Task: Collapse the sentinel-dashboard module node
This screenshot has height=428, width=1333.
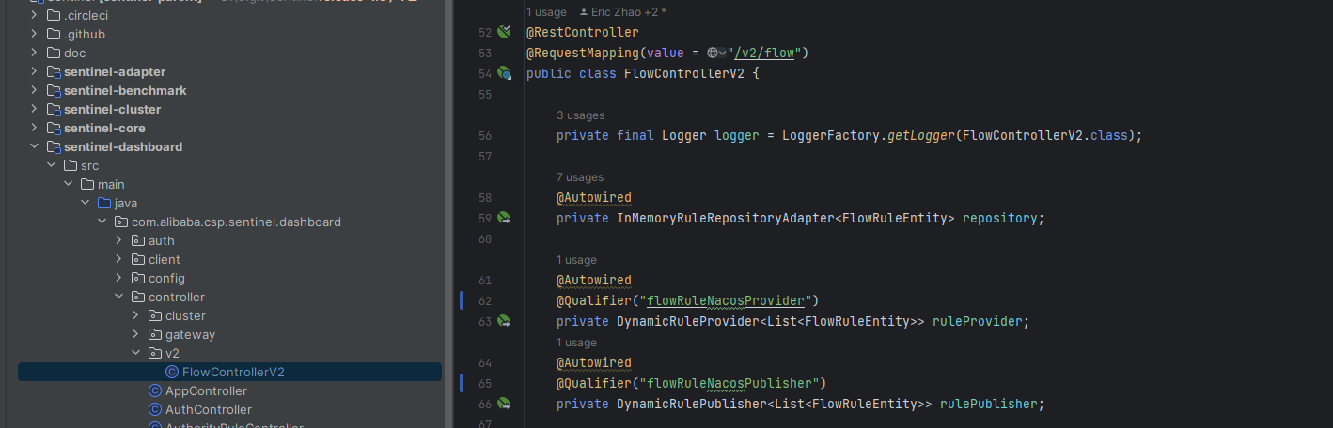Action: (35, 146)
